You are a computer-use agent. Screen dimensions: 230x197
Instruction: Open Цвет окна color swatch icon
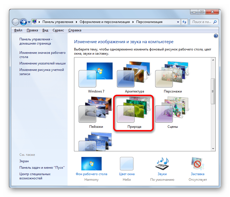(x=127, y=164)
